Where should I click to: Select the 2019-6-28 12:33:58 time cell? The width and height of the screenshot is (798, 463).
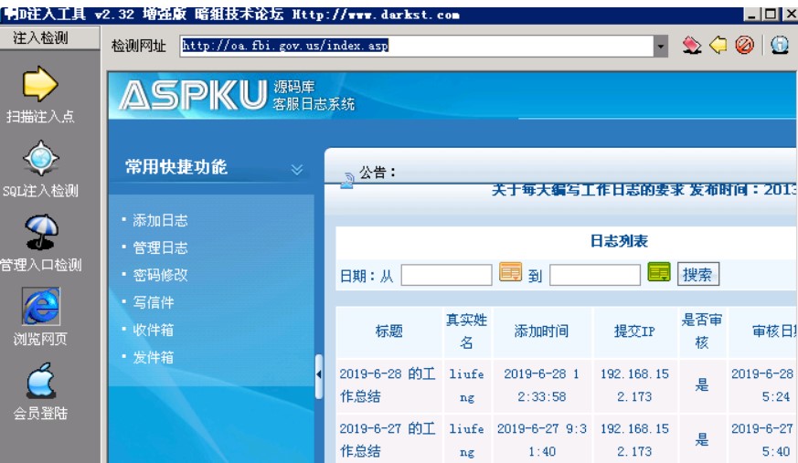541,385
